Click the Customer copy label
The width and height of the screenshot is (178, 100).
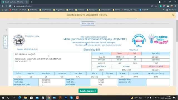click(32, 36)
